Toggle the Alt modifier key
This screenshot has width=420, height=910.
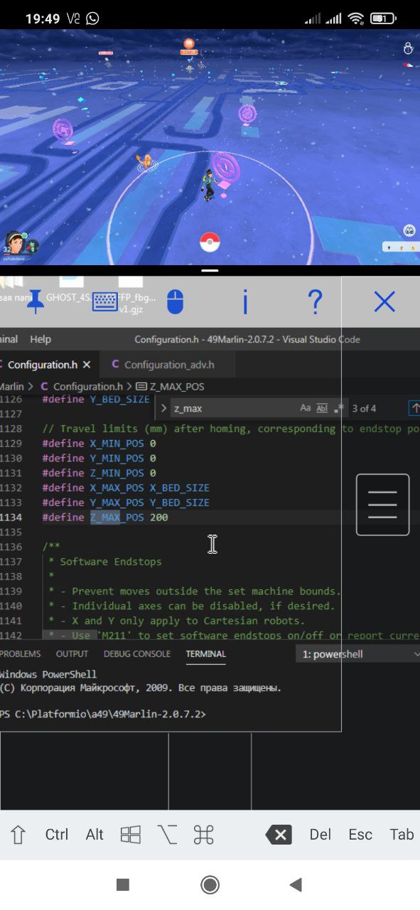point(95,835)
